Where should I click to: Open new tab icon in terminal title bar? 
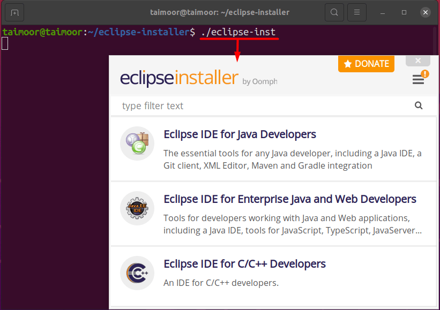14,13
